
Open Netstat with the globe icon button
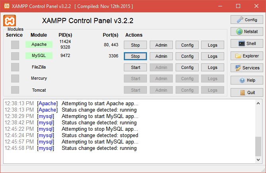[246, 31]
